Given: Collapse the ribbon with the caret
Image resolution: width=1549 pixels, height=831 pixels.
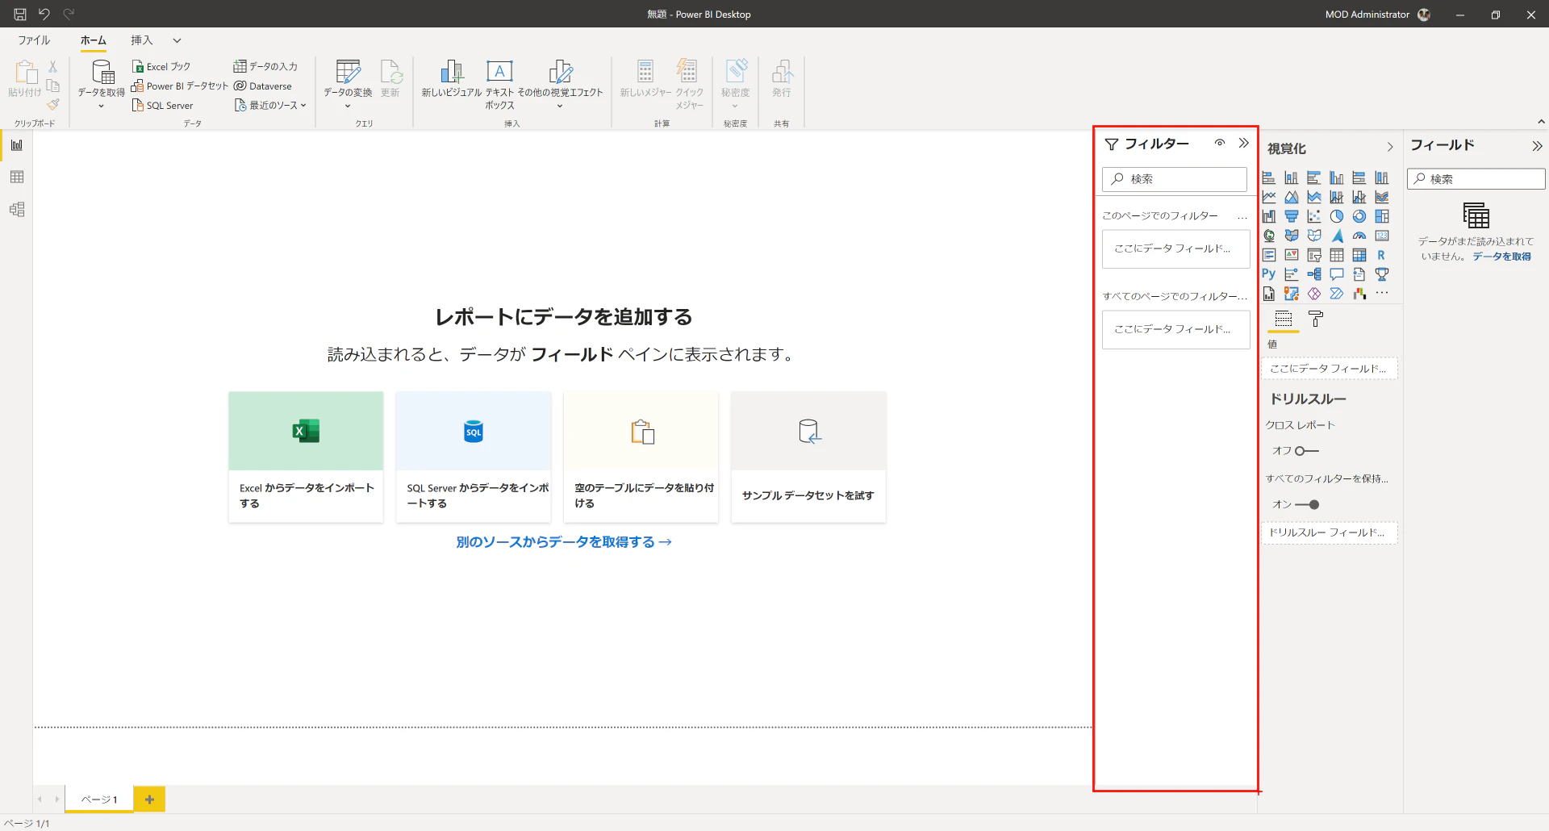Looking at the screenshot, I should [x=1541, y=122].
